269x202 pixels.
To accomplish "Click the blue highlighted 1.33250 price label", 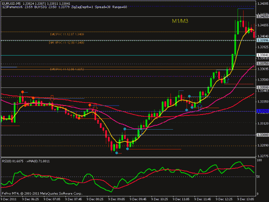I will click(263, 111).
